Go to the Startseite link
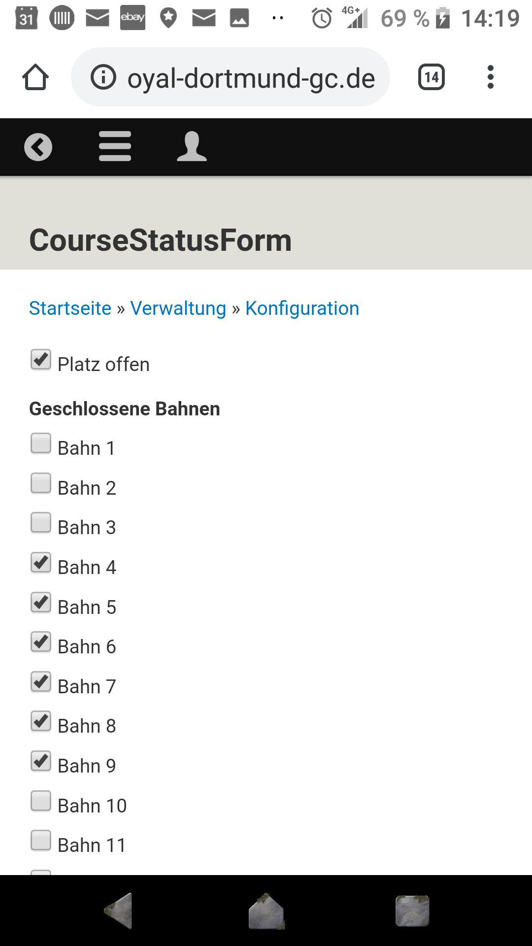This screenshot has height=946, width=532. pyautogui.click(x=69, y=308)
